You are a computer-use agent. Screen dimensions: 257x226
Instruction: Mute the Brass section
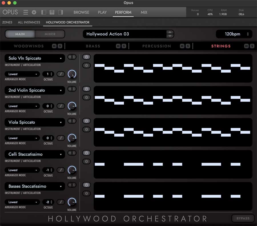(x=118, y=46)
